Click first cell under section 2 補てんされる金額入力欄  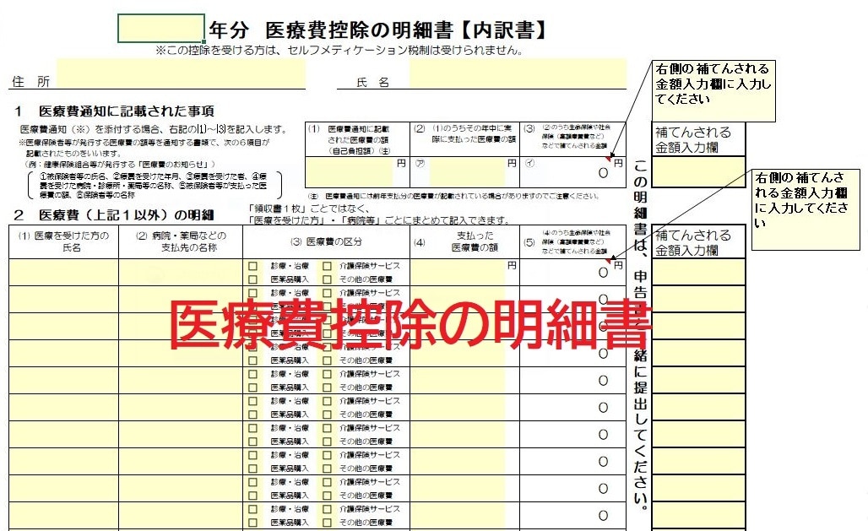click(x=698, y=273)
